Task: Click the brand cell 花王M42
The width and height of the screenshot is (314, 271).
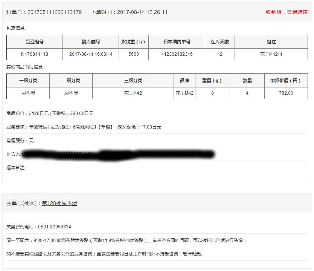Action: click(x=184, y=93)
